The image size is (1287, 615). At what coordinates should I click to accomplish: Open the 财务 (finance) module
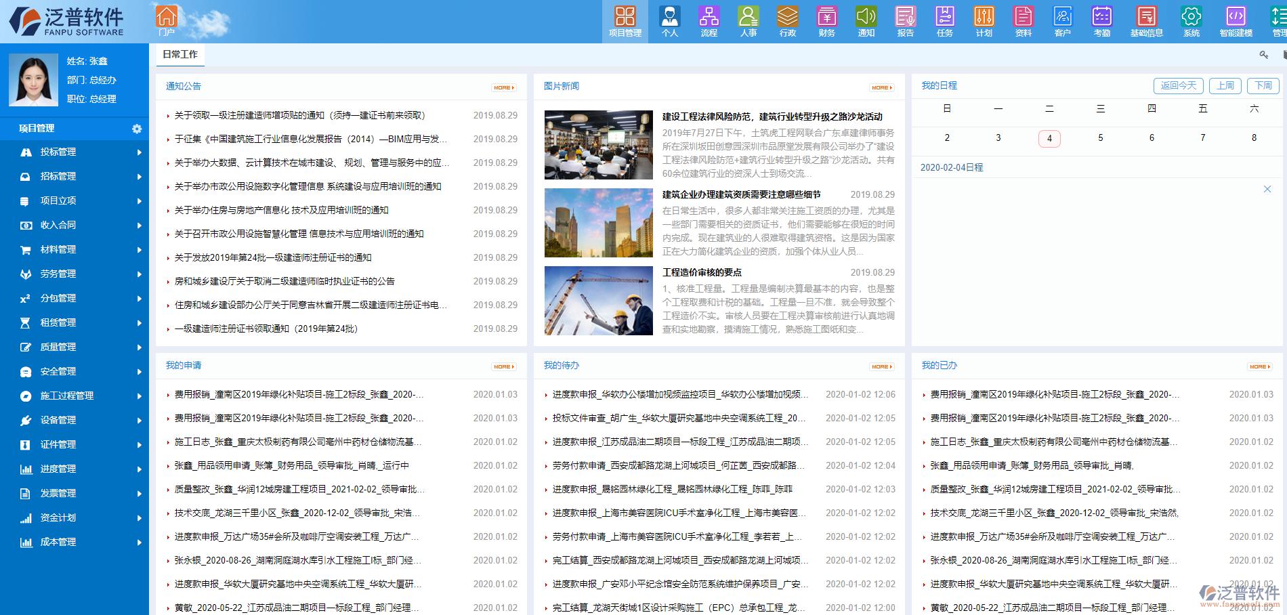pos(826,21)
